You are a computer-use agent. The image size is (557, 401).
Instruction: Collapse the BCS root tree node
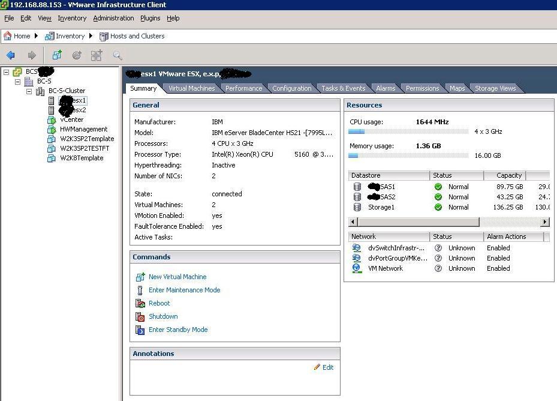(7, 72)
